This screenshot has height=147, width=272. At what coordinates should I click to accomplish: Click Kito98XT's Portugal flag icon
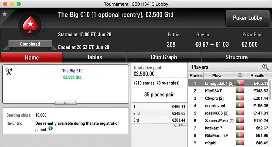[x=240, y=91]
